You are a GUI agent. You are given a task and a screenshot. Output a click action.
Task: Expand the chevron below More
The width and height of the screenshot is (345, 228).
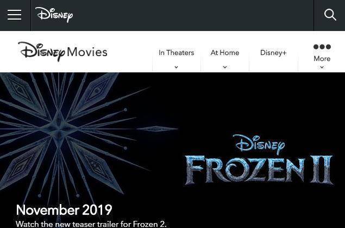click(322, 67)
